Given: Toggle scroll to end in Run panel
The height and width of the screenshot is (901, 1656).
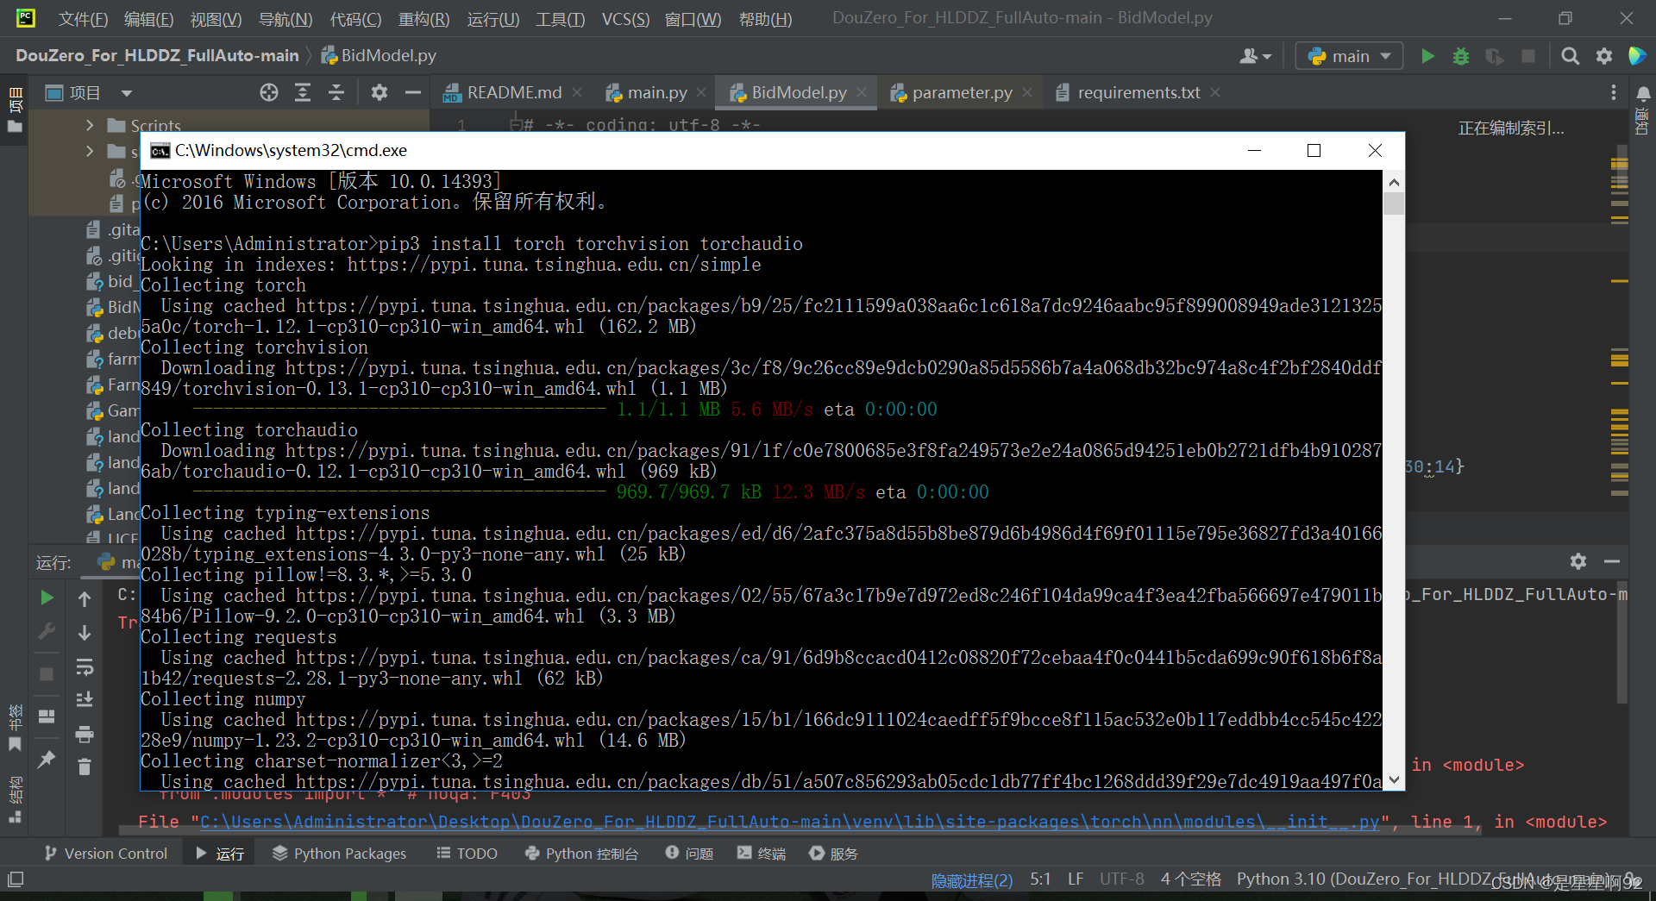Looking at the screenshot, I should pos(85,699).
